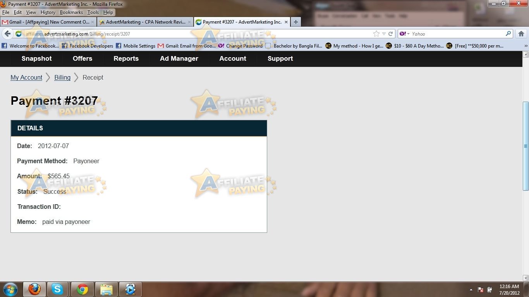529x297 pixels.
Task: Open the Gmail: Email from Google bookmark
Action: [x=187, y=46]
